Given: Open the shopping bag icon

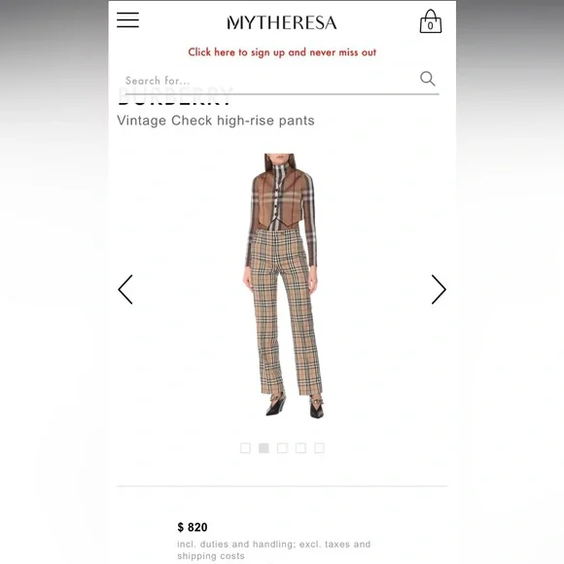Looking at the screenshot, I should pos(431,21).
